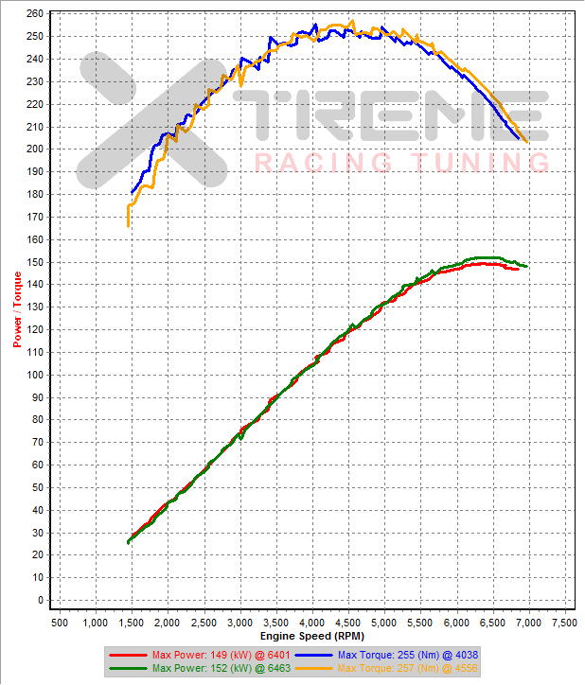Image resolution: width=585 pixels, height=685 pixels.
Task: Select the Max Power 149 kW legend entry
Action: (222, 655)
